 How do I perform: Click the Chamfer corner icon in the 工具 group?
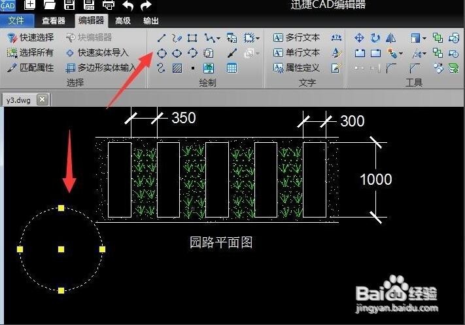[414, 68]
